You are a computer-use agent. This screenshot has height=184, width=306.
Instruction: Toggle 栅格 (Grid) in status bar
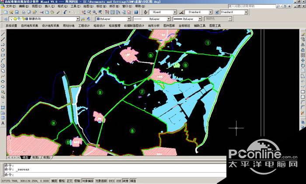(62, 181)
